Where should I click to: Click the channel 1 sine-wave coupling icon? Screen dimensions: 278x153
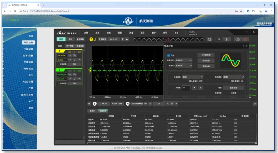point(75,55)
